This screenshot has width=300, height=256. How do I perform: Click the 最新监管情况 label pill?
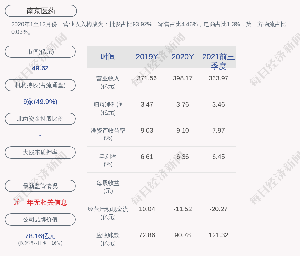tap(40, 186)
